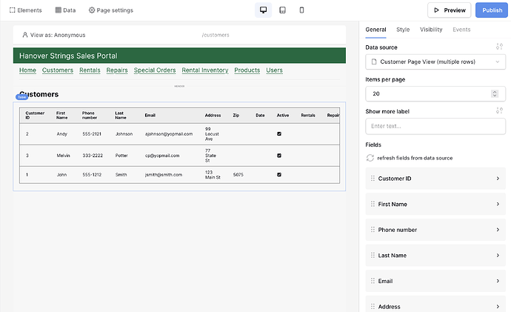Switch to the Style tab
Screen dimensions: 511x312
pos(403,30)
